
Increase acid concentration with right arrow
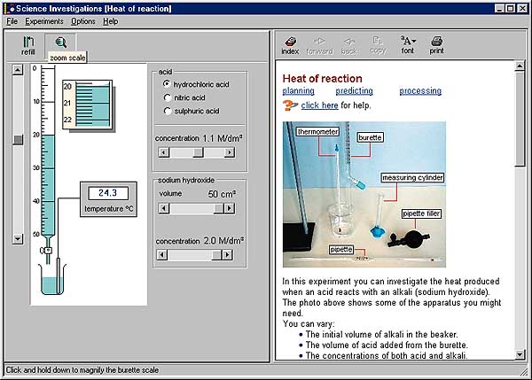click(230, 152)
